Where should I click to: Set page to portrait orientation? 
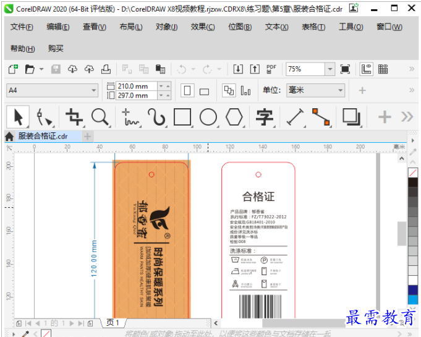pyautogui.click(x=187, y=90)
